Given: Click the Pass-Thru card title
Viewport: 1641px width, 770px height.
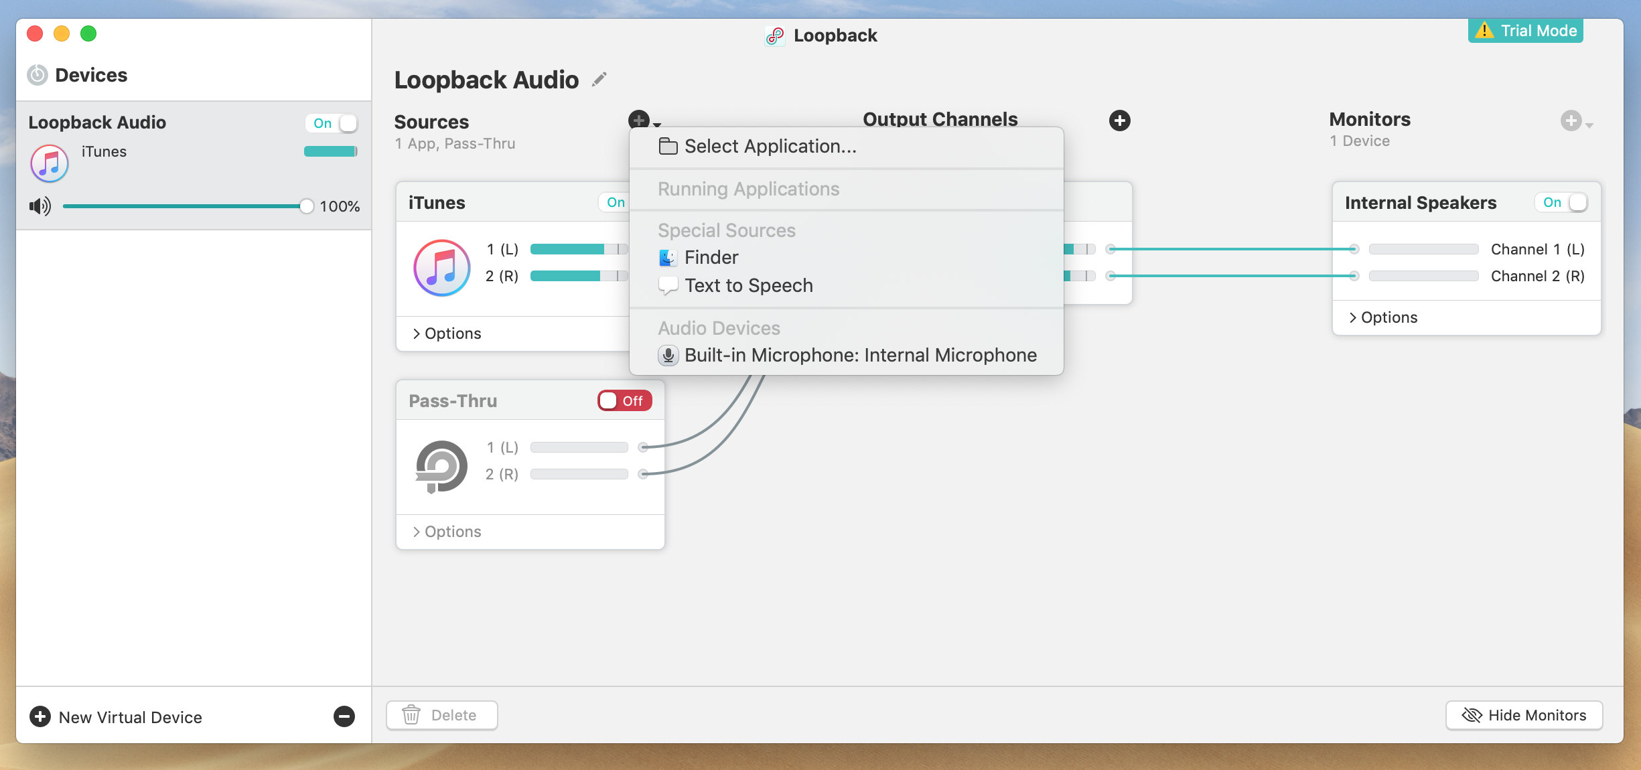Looking at the screenshot, I should point(453,401).
